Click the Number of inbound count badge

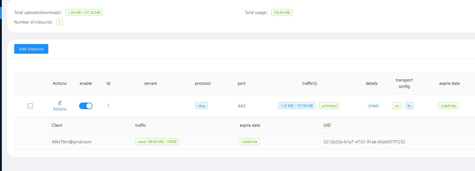point(59,22)
